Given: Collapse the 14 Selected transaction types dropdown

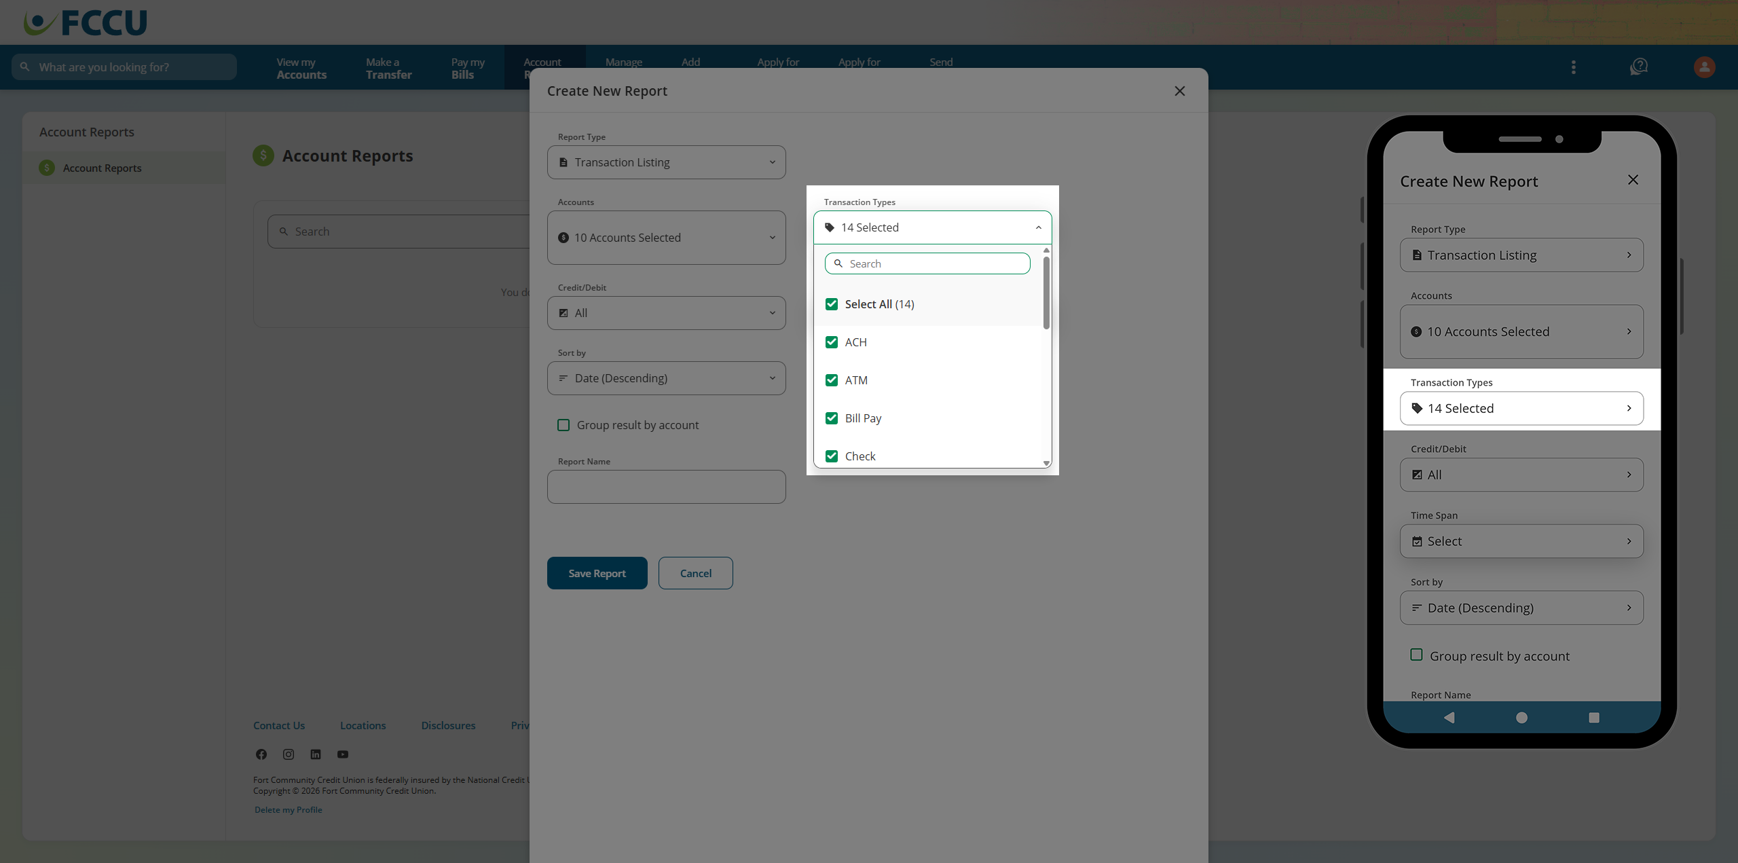Looking at the screenshot, I should coord(932,227).
